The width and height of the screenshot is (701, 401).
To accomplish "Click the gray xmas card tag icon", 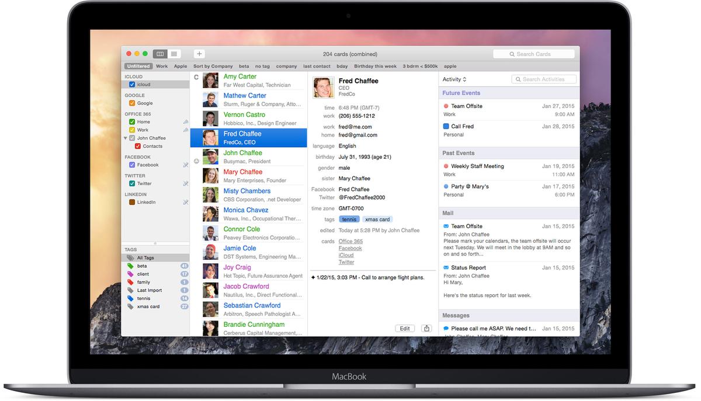I will click(130, 306).
